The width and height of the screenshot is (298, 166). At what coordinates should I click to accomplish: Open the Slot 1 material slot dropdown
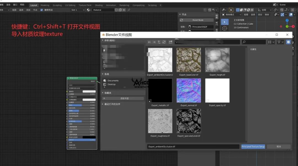[x=78, y=10]
